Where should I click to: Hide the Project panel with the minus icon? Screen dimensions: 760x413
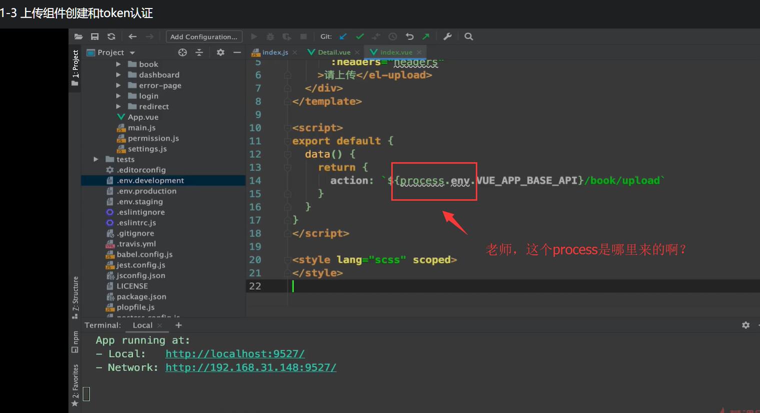pyautogui.click(x=237, y=53)
